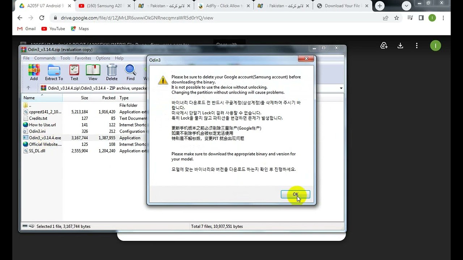Open the Chrome profile icon
463x260 pixels.
(x=432, y=18)
